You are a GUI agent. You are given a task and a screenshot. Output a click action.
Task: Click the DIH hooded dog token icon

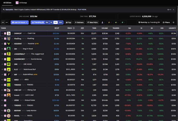pyautogui.click(x=9, y=49)
